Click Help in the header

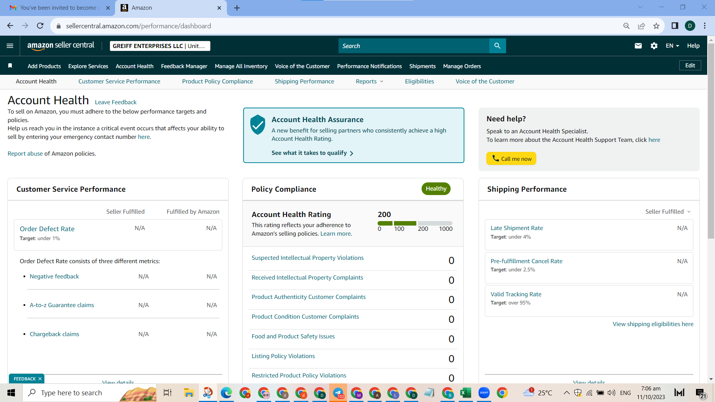tap(693, 46)
